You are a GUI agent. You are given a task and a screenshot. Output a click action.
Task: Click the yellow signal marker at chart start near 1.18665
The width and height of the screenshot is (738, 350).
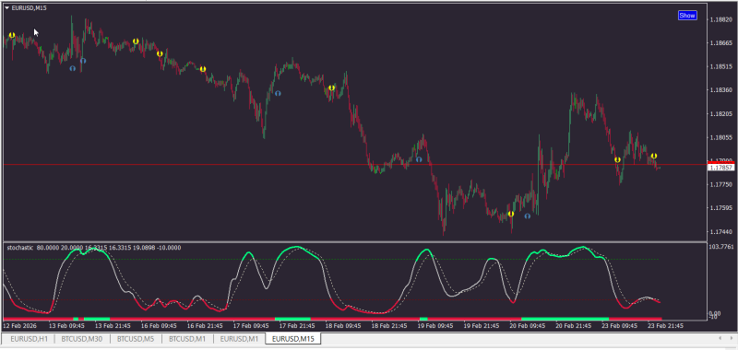[12, 35]
